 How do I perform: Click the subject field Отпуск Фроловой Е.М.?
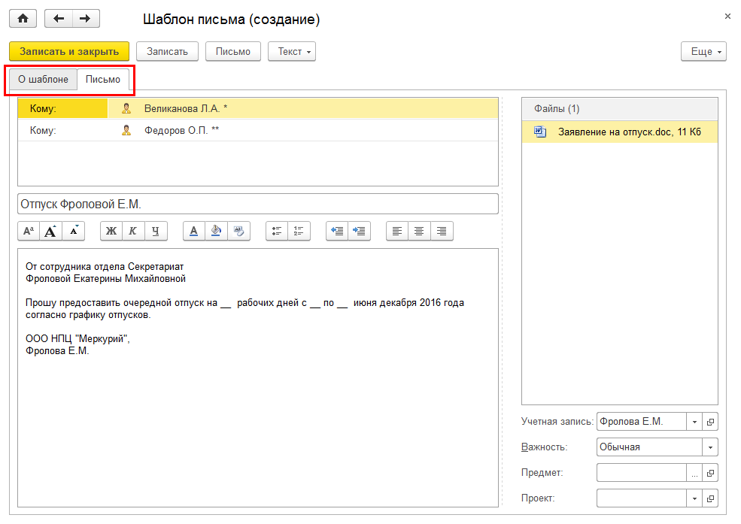(x=258, y=204)
